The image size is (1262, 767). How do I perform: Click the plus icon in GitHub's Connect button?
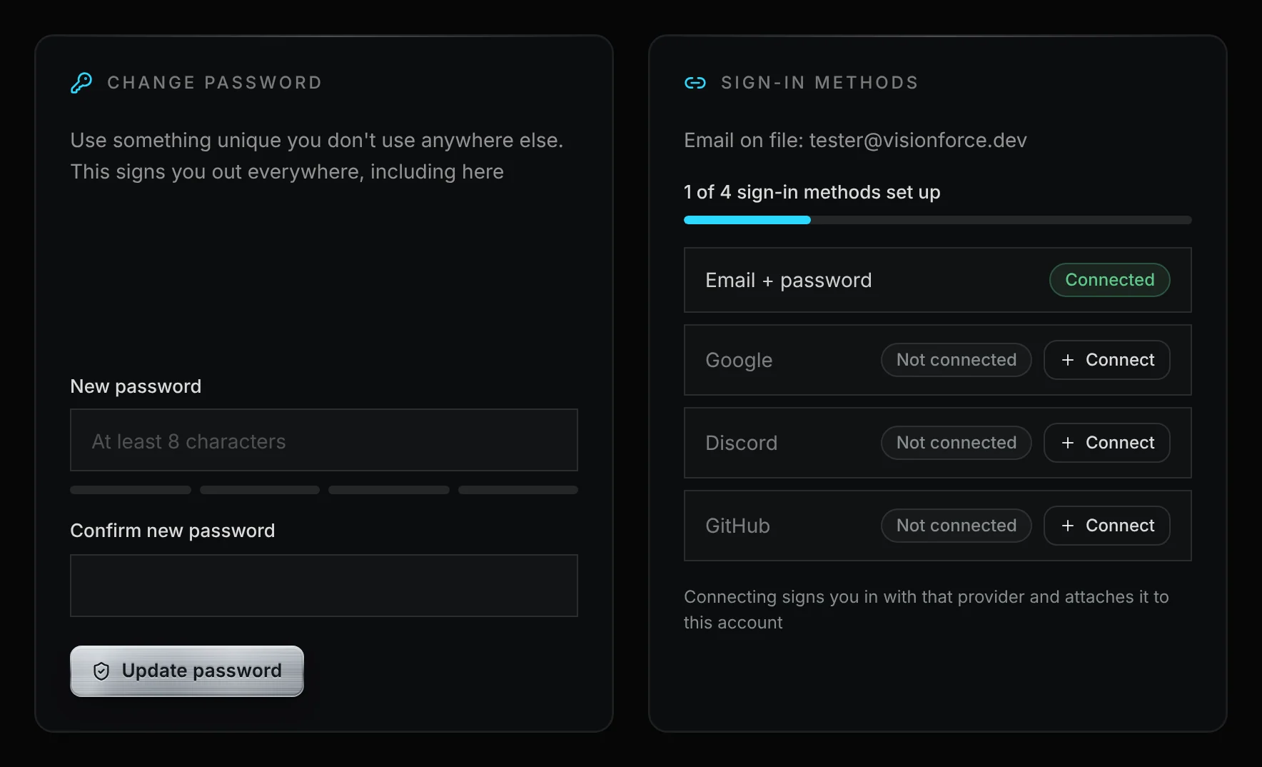tap(1068, 526)
